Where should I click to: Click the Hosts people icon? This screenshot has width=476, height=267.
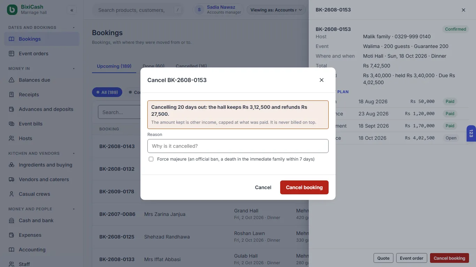pyautogui.click(x=11, y=138)
